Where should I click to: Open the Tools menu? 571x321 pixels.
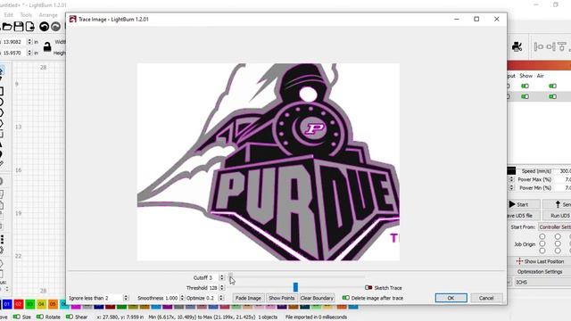[x=26, y=15]
